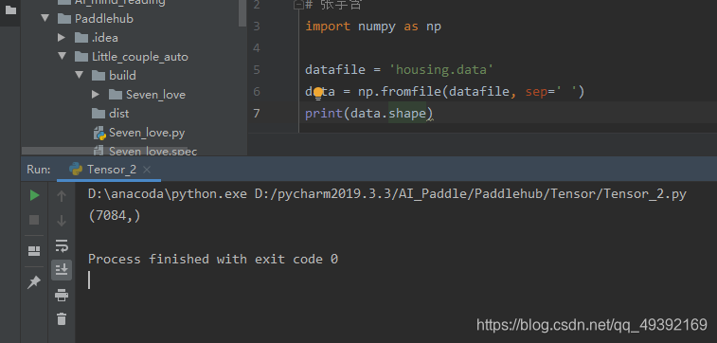Pin the run tab
This screenshot has height=343, width=717.
point(34,282)
